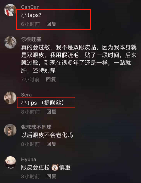Open 你很哇塞's profile avatar

click(10, 42)
